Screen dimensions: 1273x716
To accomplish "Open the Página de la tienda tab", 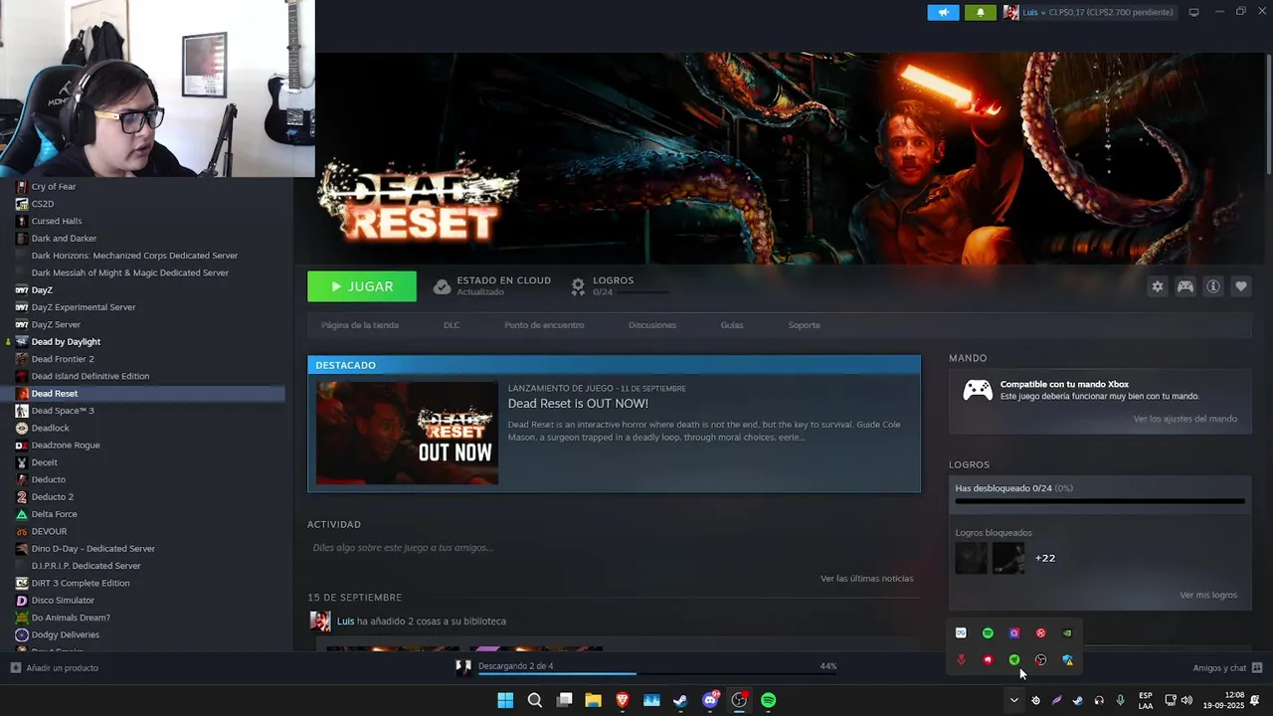I will 360,325.
